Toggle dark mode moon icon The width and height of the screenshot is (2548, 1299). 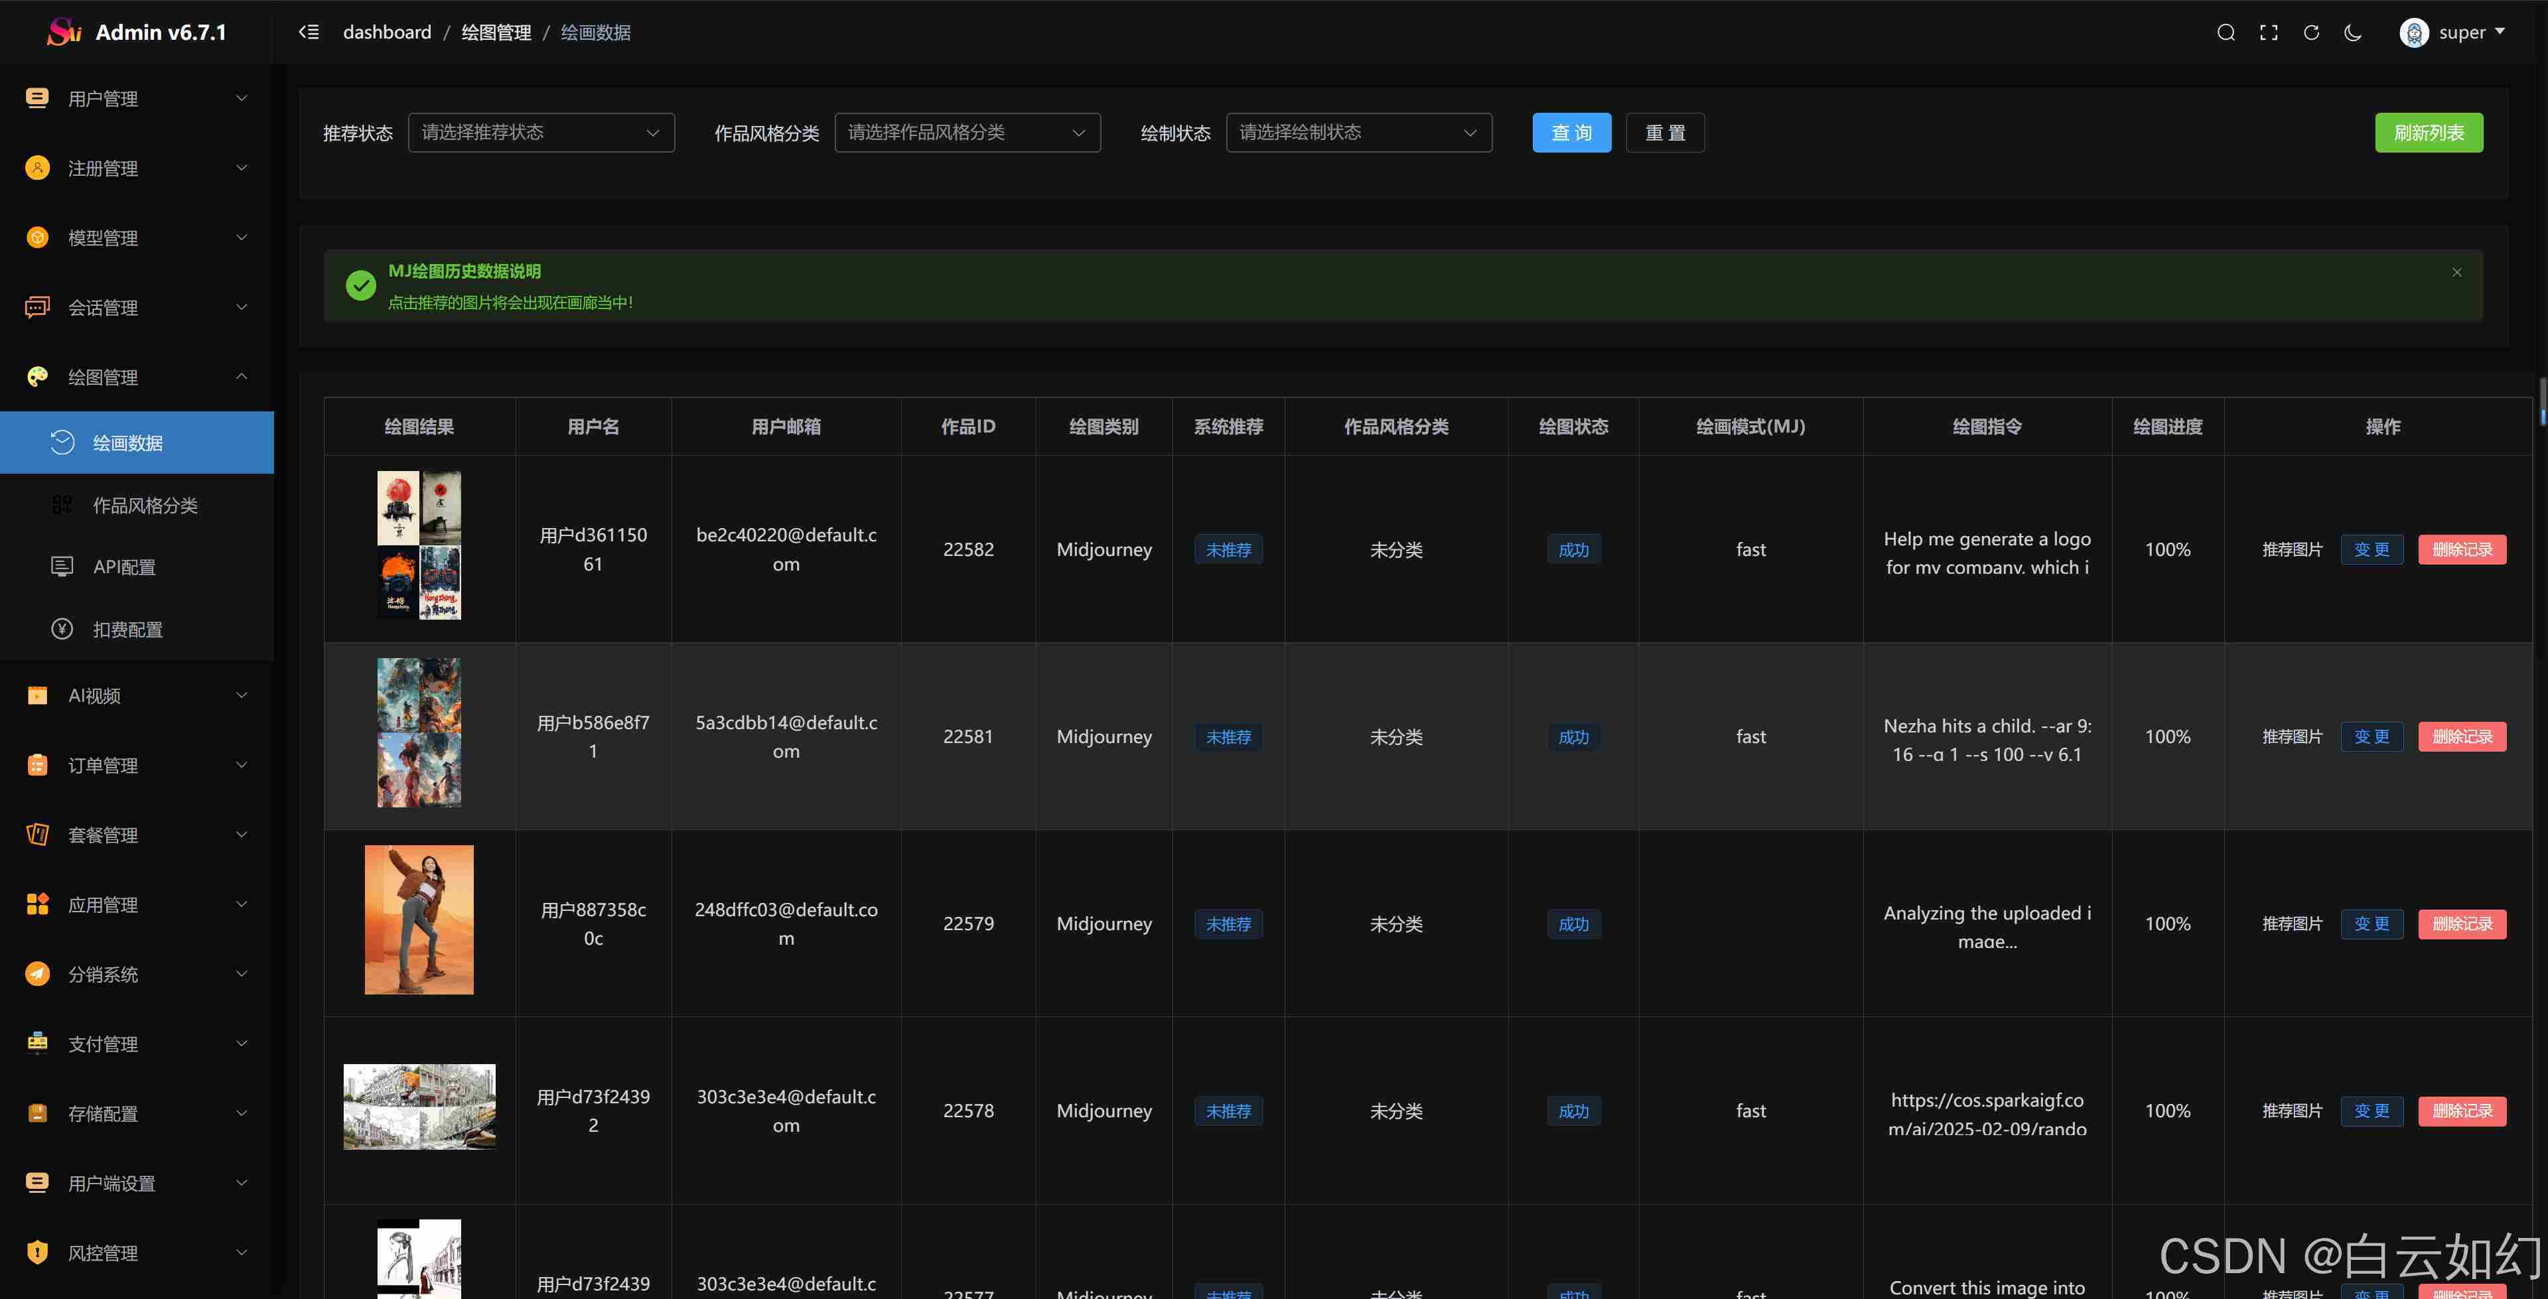click(x=2353, y=33)
